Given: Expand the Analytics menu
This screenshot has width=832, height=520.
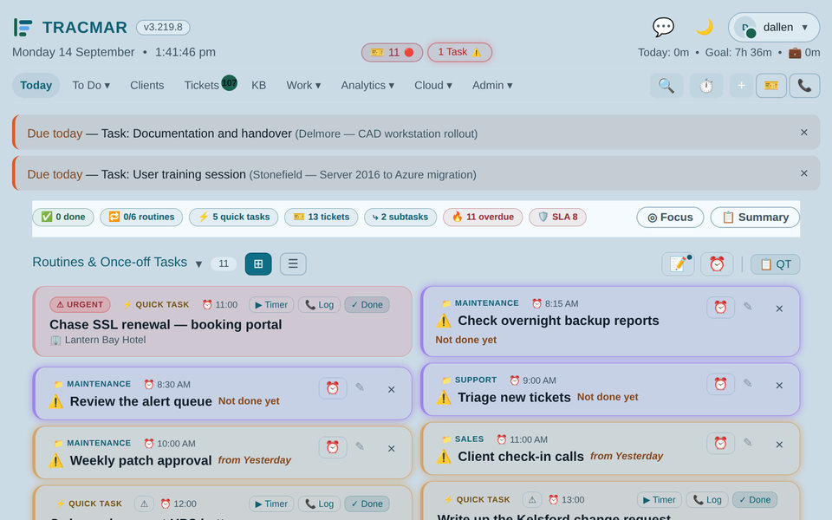Looking at the screenshot, I should point(367,86).
